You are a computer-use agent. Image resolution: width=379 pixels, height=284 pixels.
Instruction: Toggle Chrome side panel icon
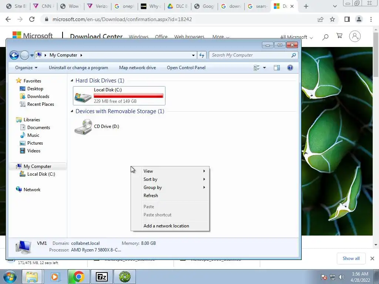(347, 19)
